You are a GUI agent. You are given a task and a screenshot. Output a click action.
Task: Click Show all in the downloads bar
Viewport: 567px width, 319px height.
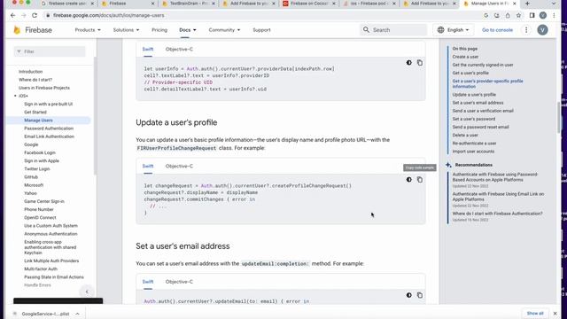click(x=535, y=313)
